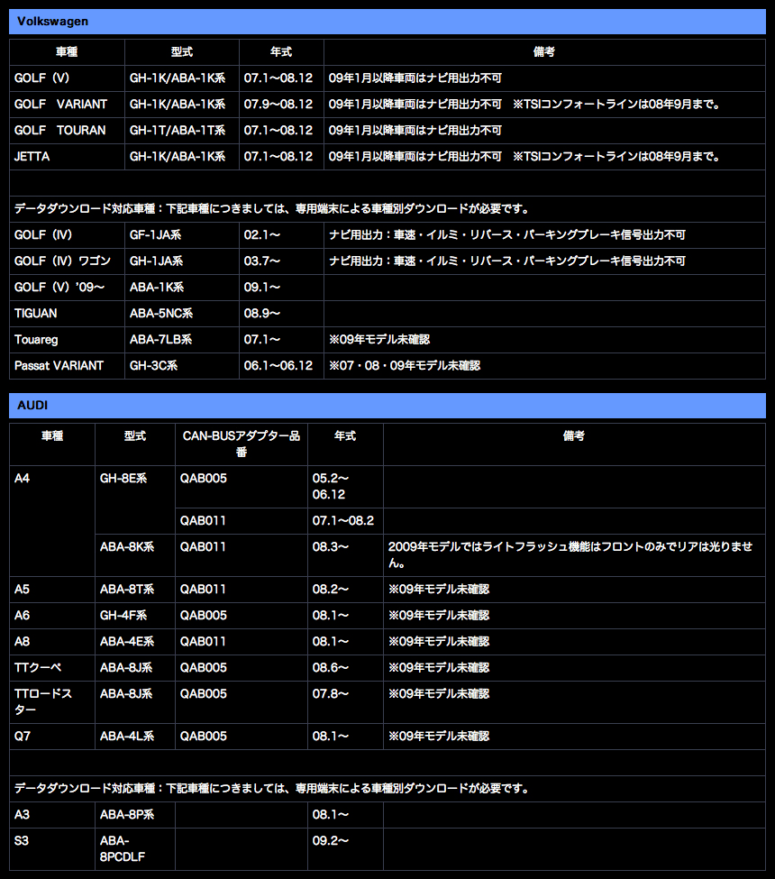This screenshot has width=775, height=879.
Task: Click the ABA-8P系 type cell
Action: [135, 815]
